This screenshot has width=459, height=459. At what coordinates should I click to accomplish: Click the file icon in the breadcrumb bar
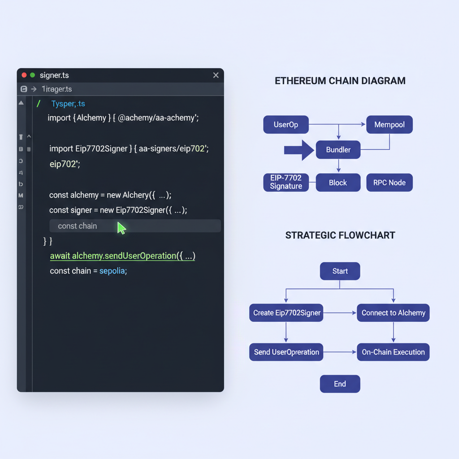coord(23,89)
